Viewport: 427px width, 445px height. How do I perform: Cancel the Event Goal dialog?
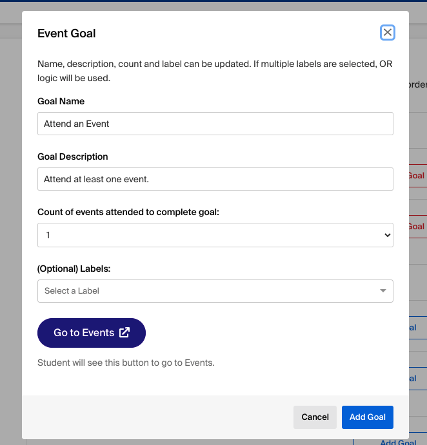(315, 417)
